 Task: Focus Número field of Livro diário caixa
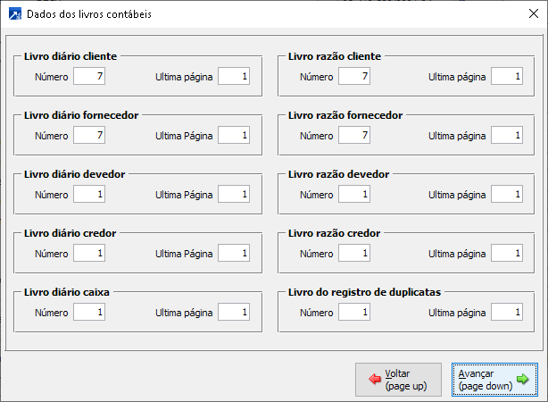tap(89, 313)
